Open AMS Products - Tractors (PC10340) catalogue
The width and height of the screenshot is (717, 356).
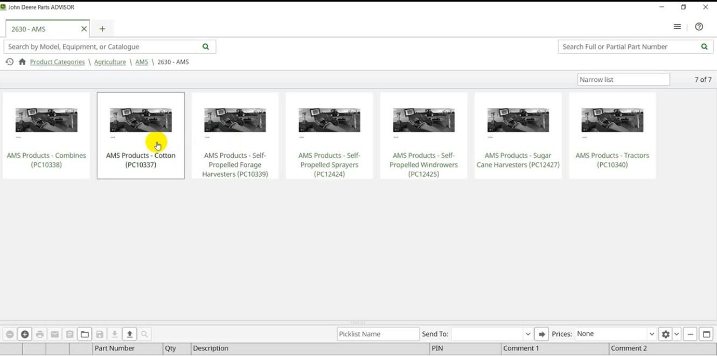click(612, 136)
